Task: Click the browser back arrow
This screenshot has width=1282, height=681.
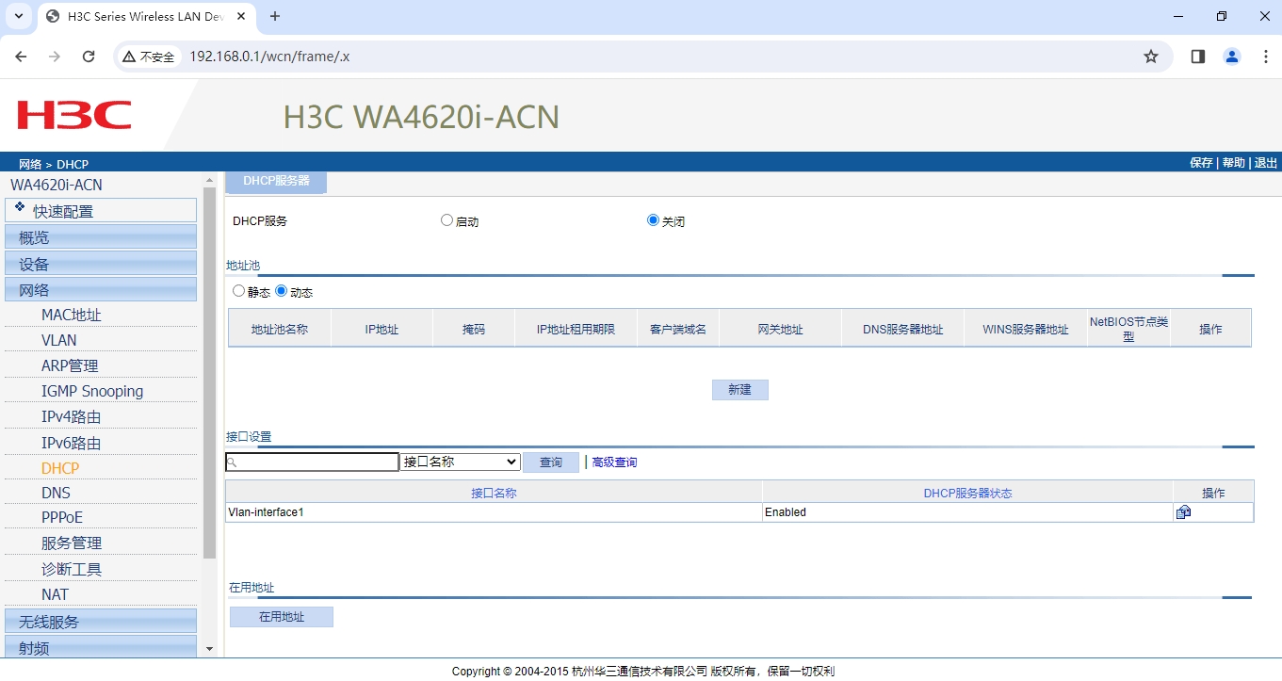Action: click(22, 57)
